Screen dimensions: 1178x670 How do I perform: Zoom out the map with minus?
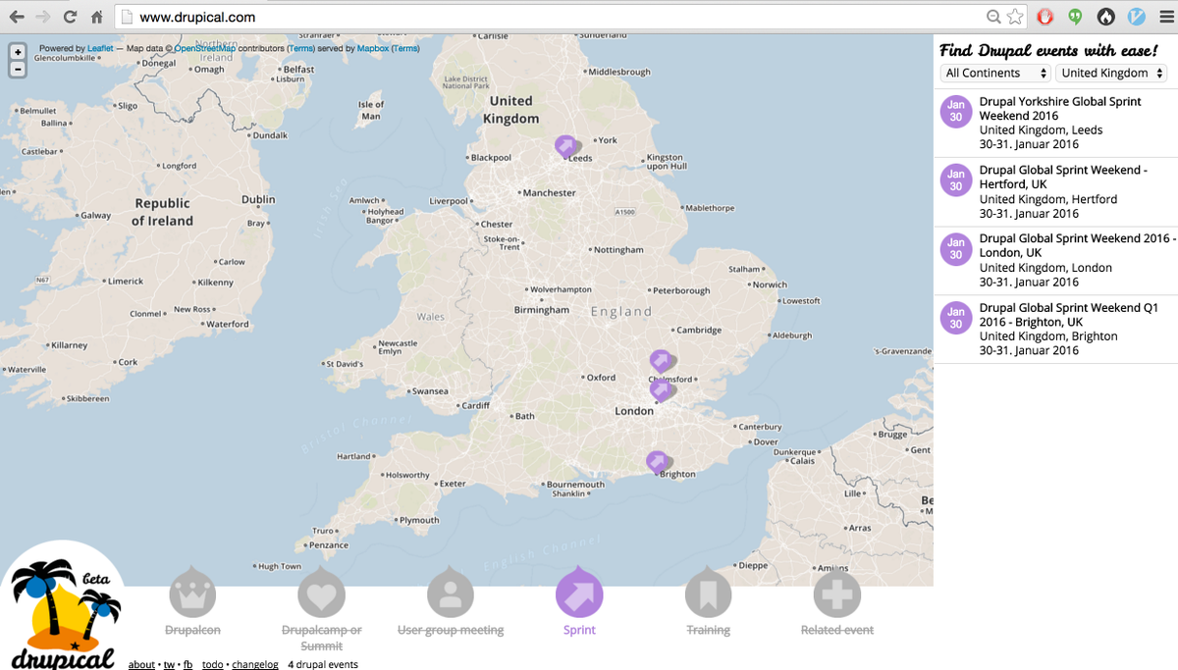[18, 69]
